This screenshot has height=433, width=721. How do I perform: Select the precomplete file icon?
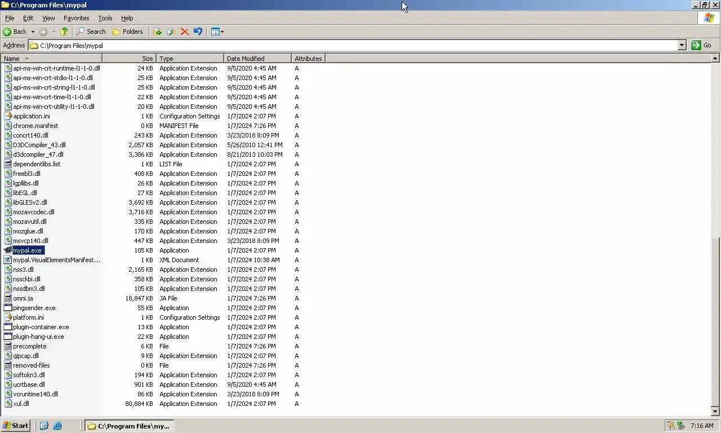(x=8, y=346)
